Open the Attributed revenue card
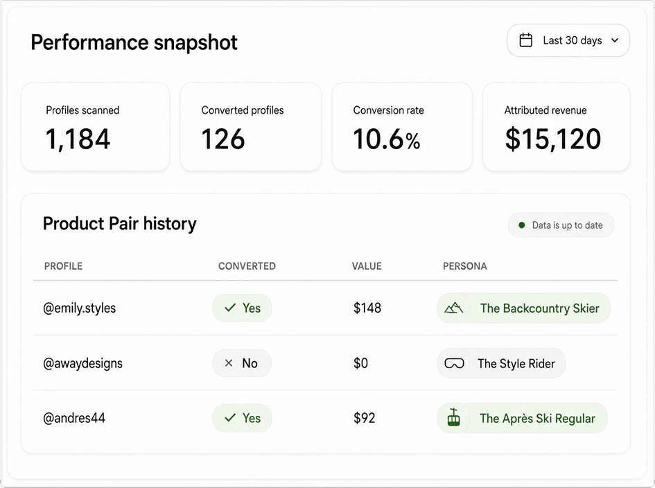Viewport: 655px width, 488px height. click(x=557, y=127)
